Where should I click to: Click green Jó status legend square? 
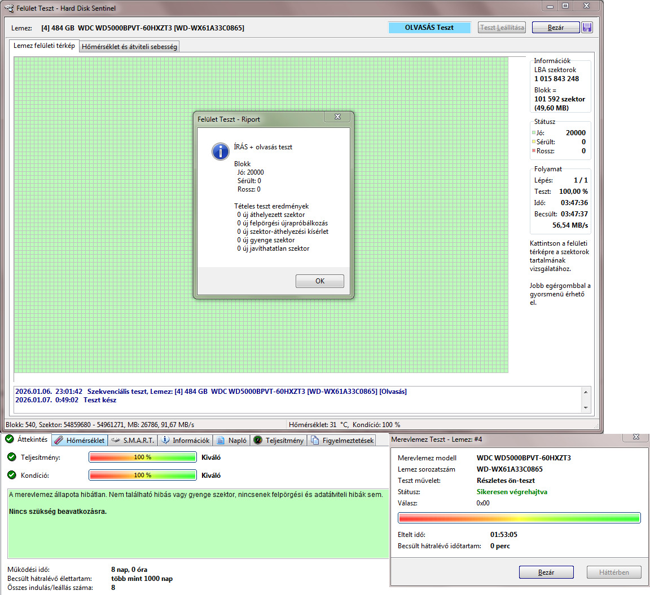pyautogui.click(x=534, y=132)
